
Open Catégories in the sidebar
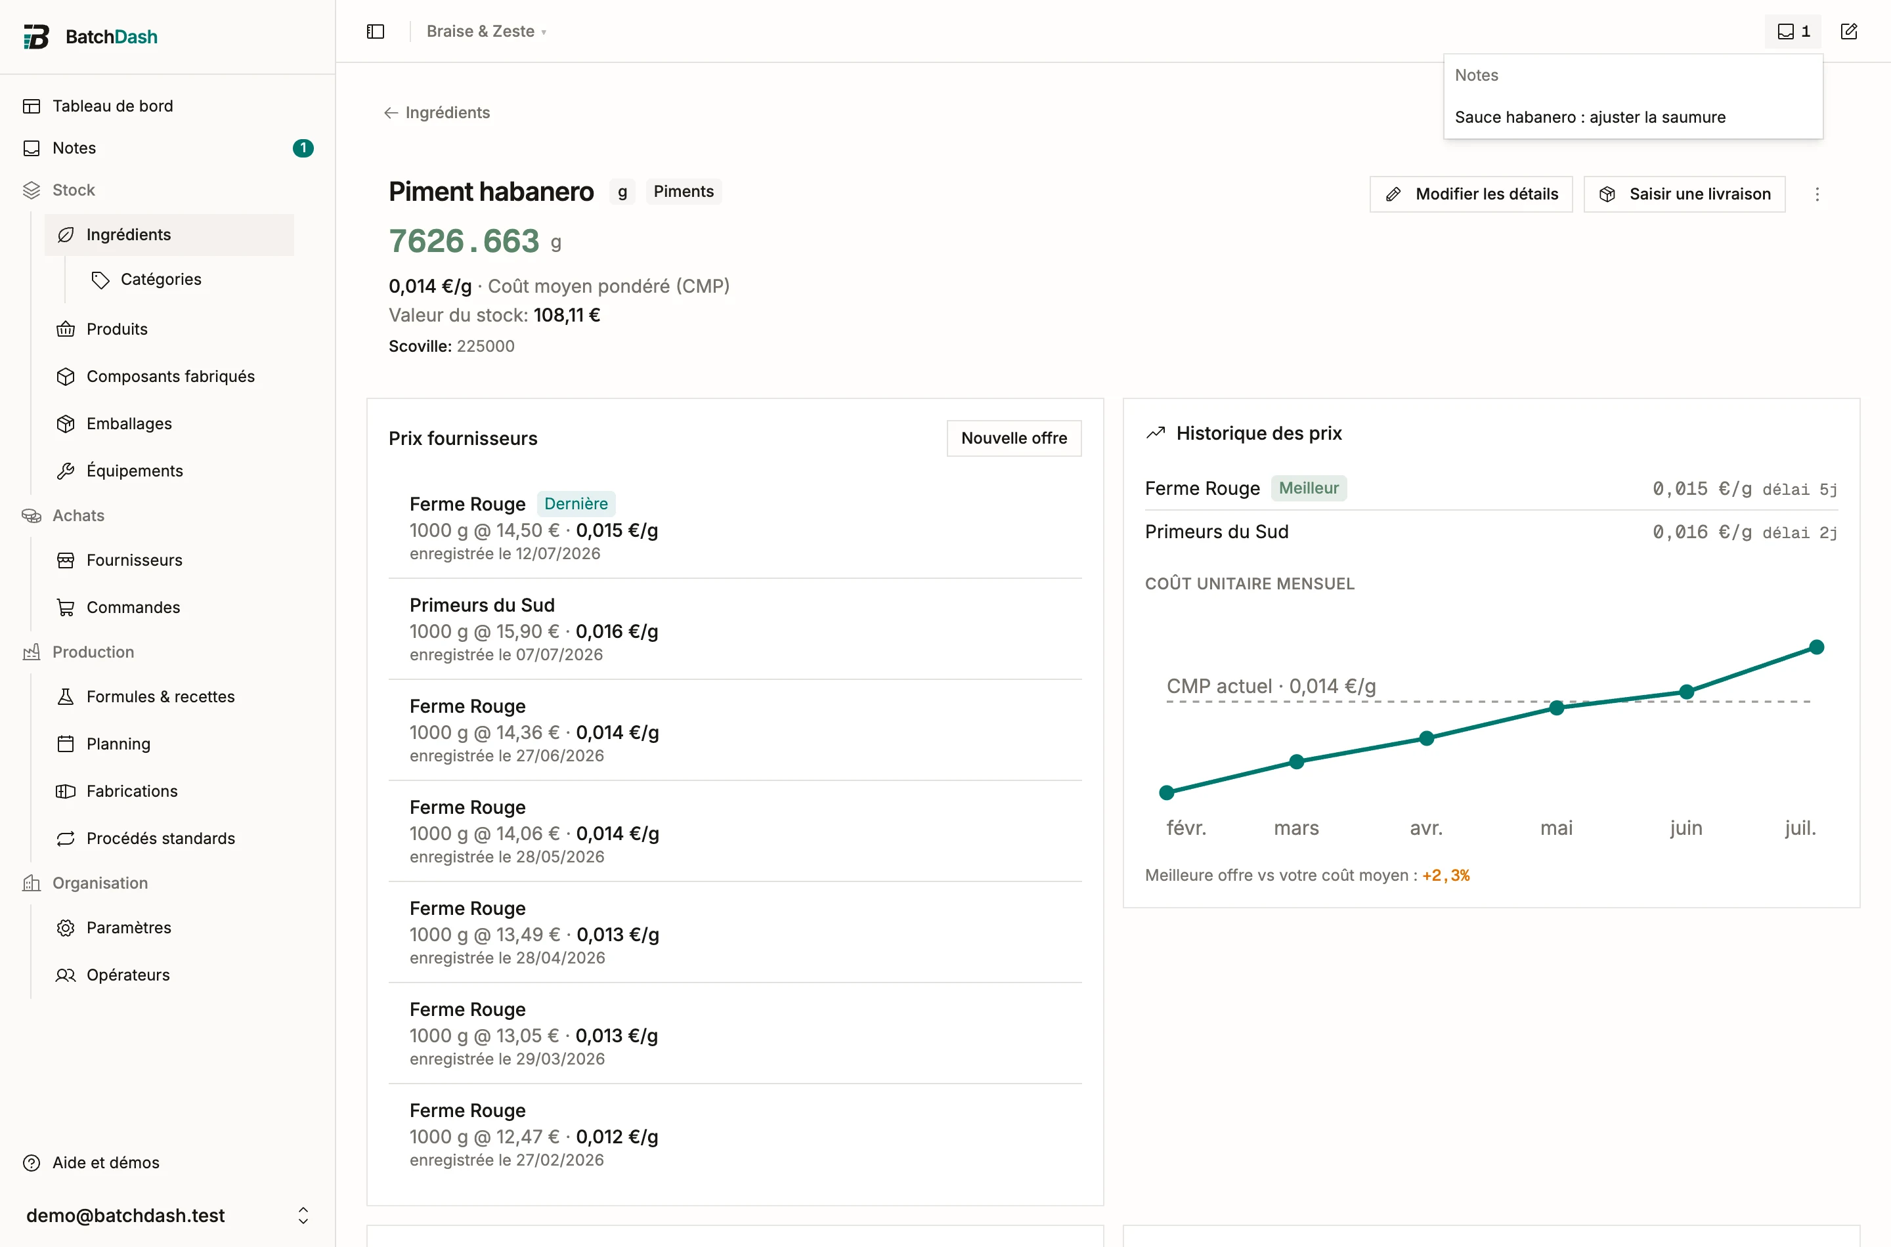click(x=161, y=279)
